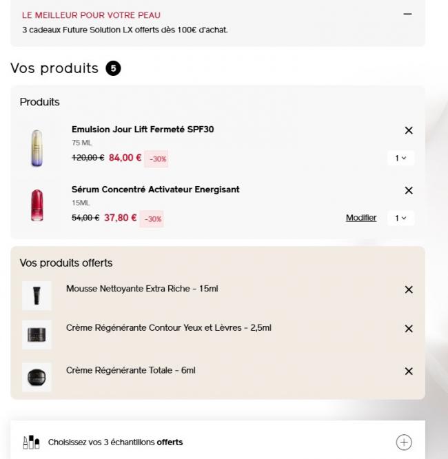Open Emulsion Jour Lift Fermeté SPF30 product title
The image size is (448, 459).
click(x=143, y=129)
